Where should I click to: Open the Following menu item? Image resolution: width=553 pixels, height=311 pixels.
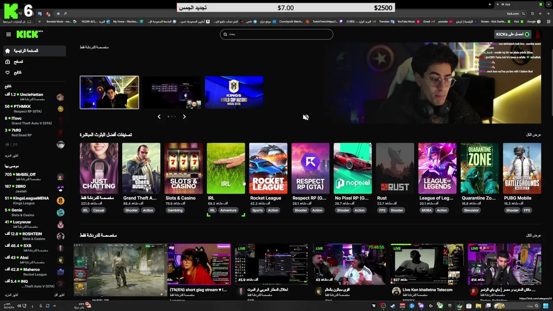pyautogui.click(x=34, y=73)
